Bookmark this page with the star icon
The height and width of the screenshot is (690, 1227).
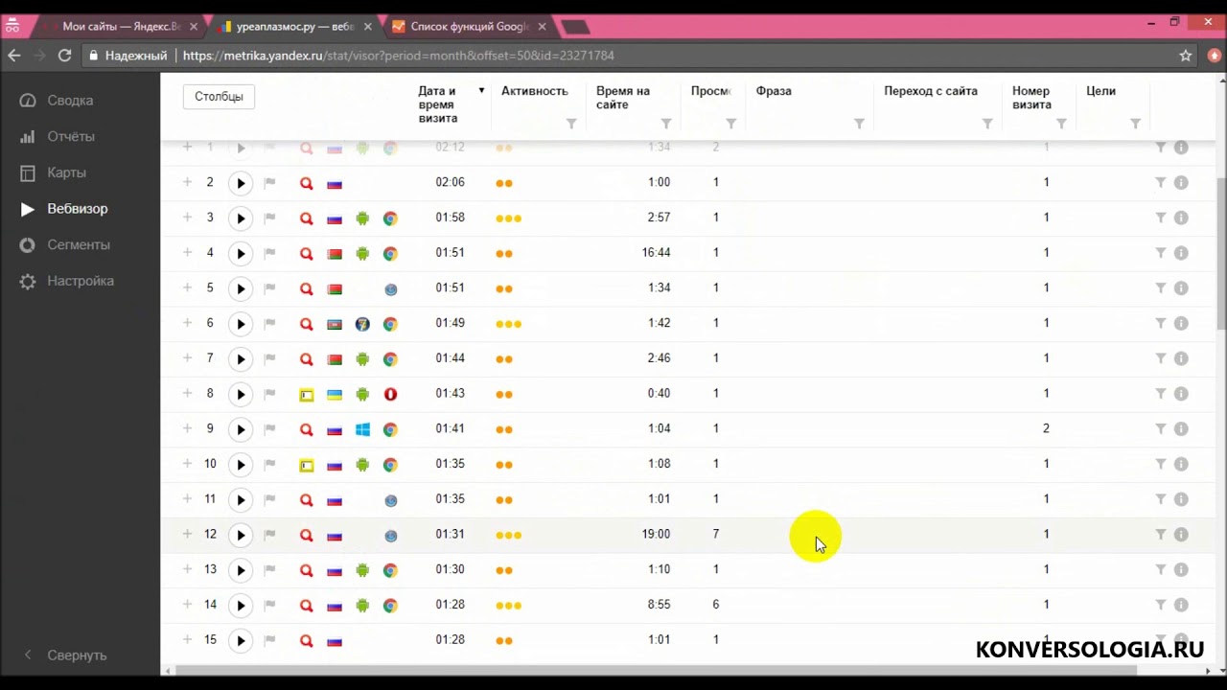(x=1186, y=56)
